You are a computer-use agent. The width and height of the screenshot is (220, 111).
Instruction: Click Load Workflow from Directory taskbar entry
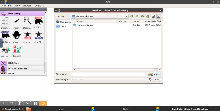pyautogui.click(x=190, y=109)
